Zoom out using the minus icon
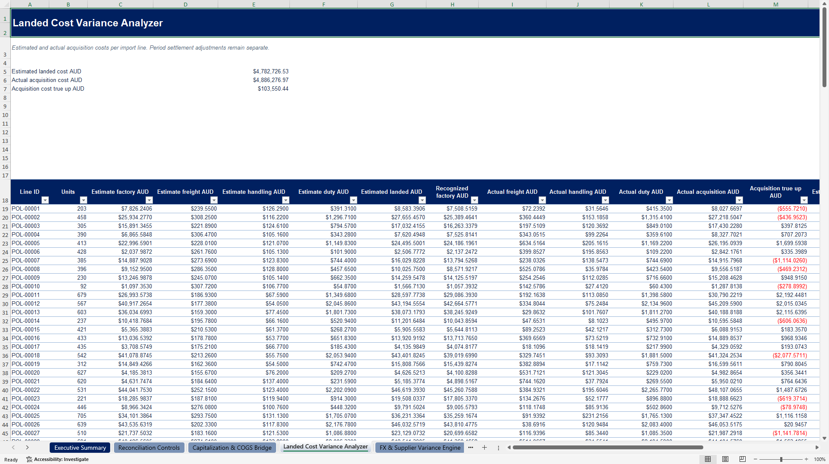The image size is (829, 464). click(x=755, y=459)
